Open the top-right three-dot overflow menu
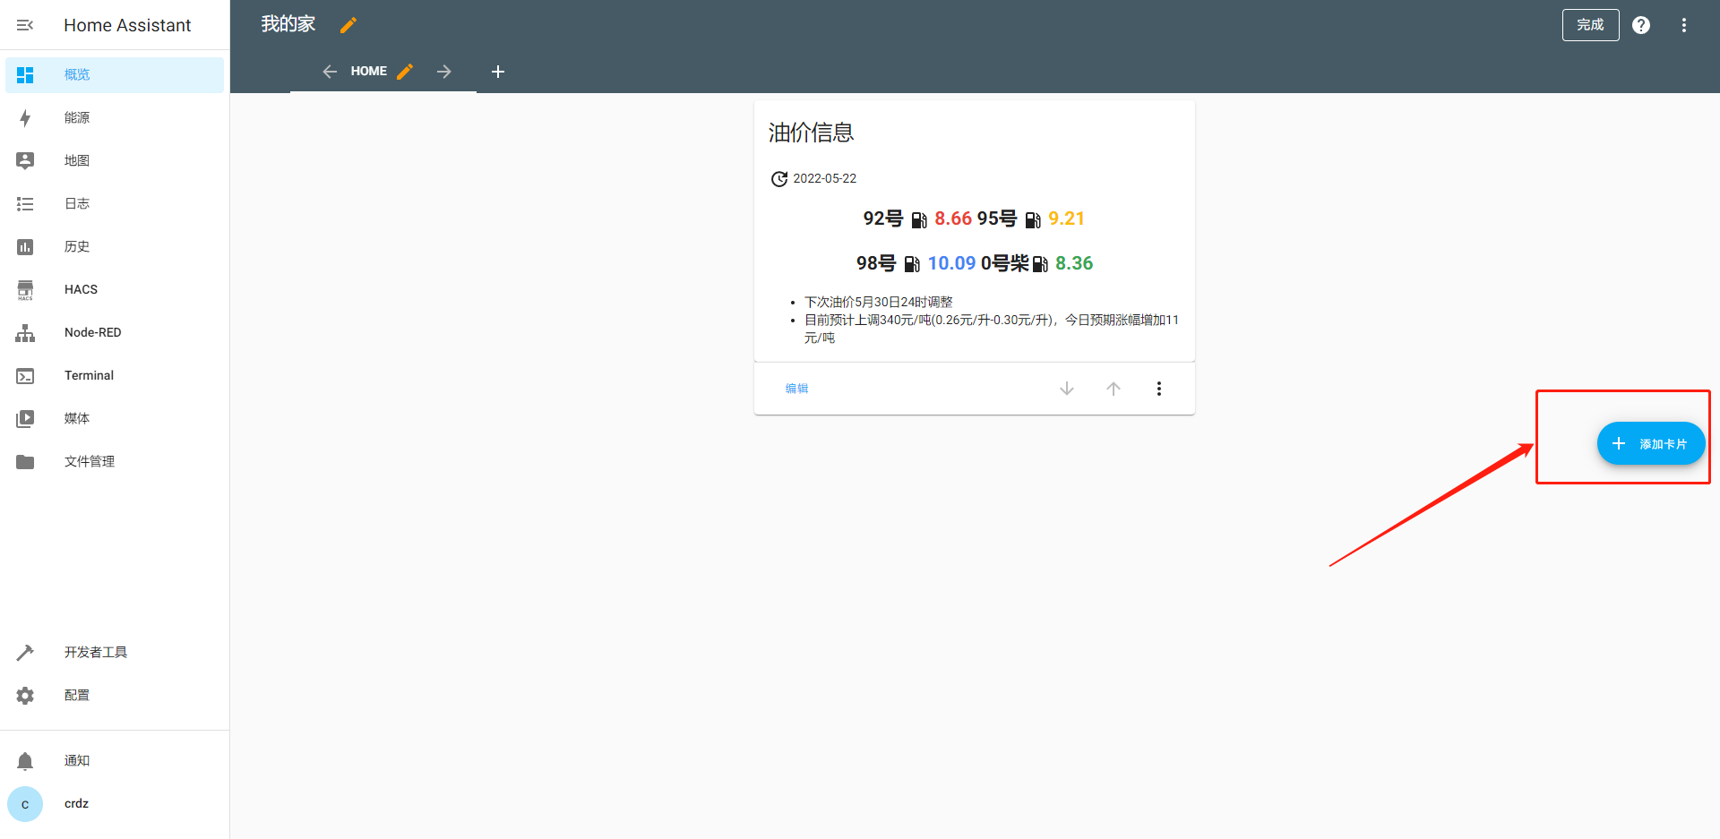Screen dimensions: 1720x839 pos(1683,25)
